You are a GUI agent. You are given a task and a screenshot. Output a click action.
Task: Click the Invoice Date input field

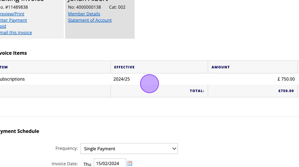tap(110, 163)
